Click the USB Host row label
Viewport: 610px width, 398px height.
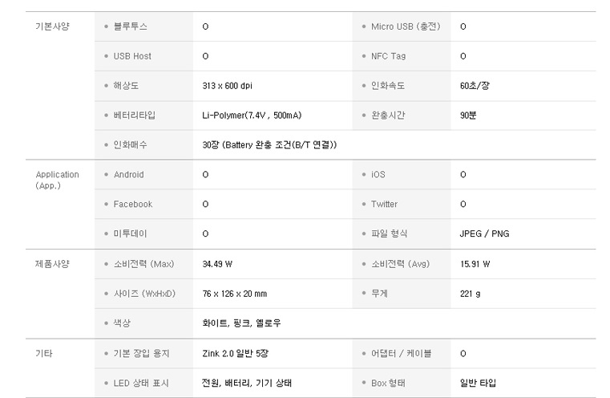pos(132,56)
